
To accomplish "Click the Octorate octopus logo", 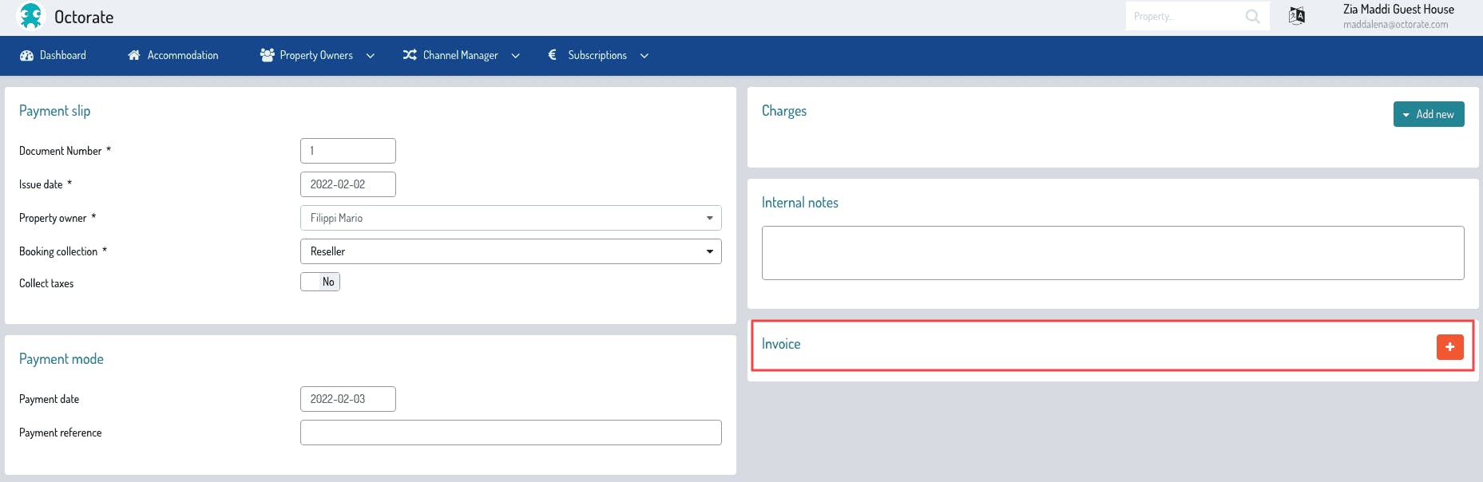I will click(30, 16).
